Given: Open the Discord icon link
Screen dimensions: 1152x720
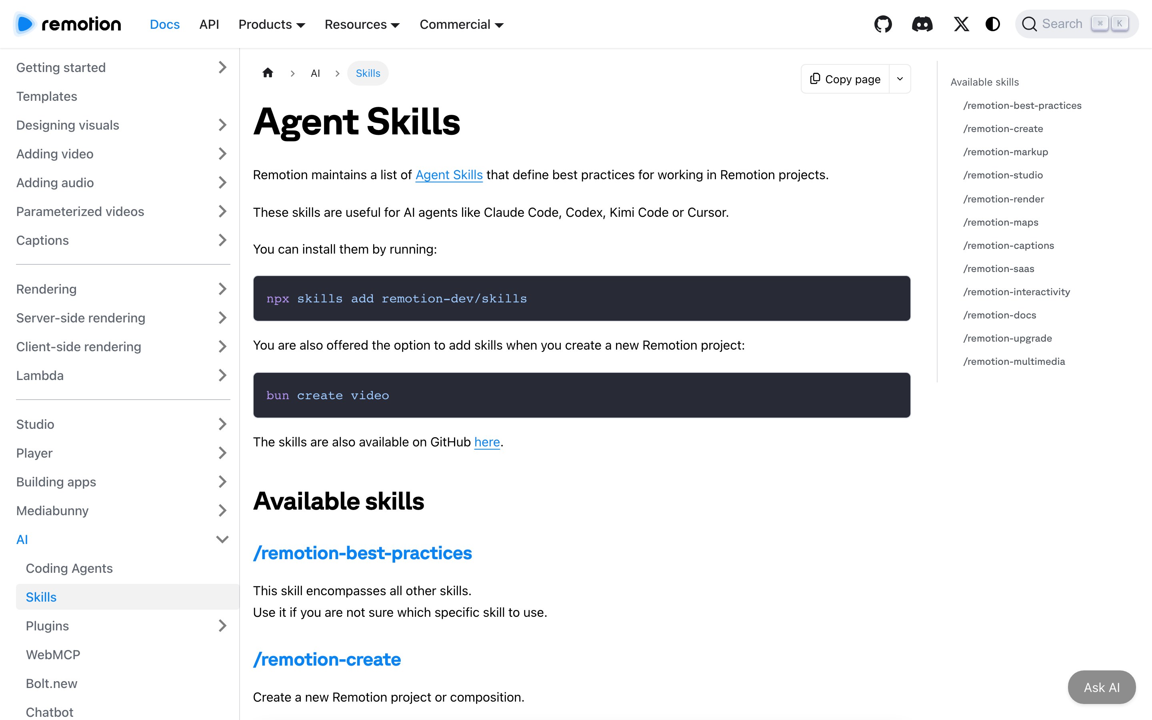Looking at the screenshot, I should 922,24.
